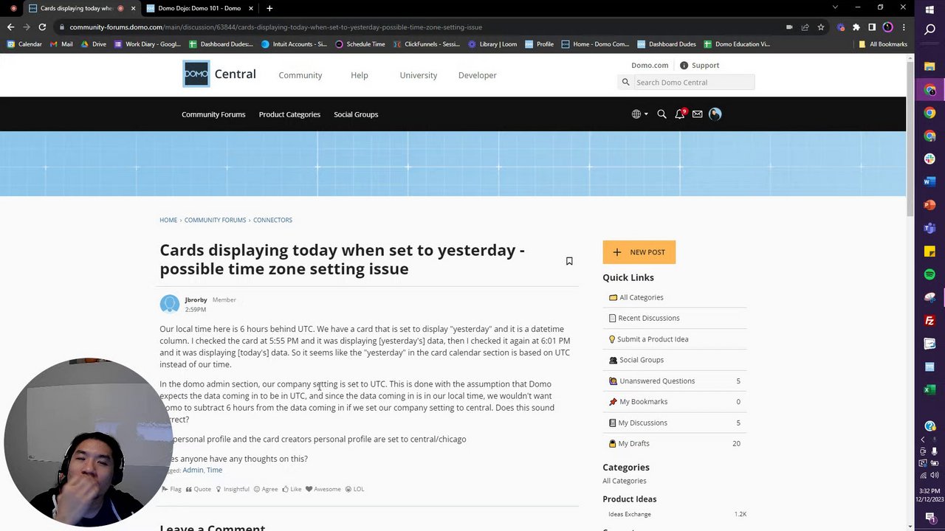945x531 pixels.
Task: Open Product Categories
Action: coord(289,114)
